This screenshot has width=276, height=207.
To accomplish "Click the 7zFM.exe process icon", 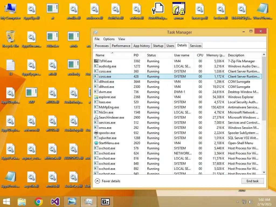I will 96,61.
